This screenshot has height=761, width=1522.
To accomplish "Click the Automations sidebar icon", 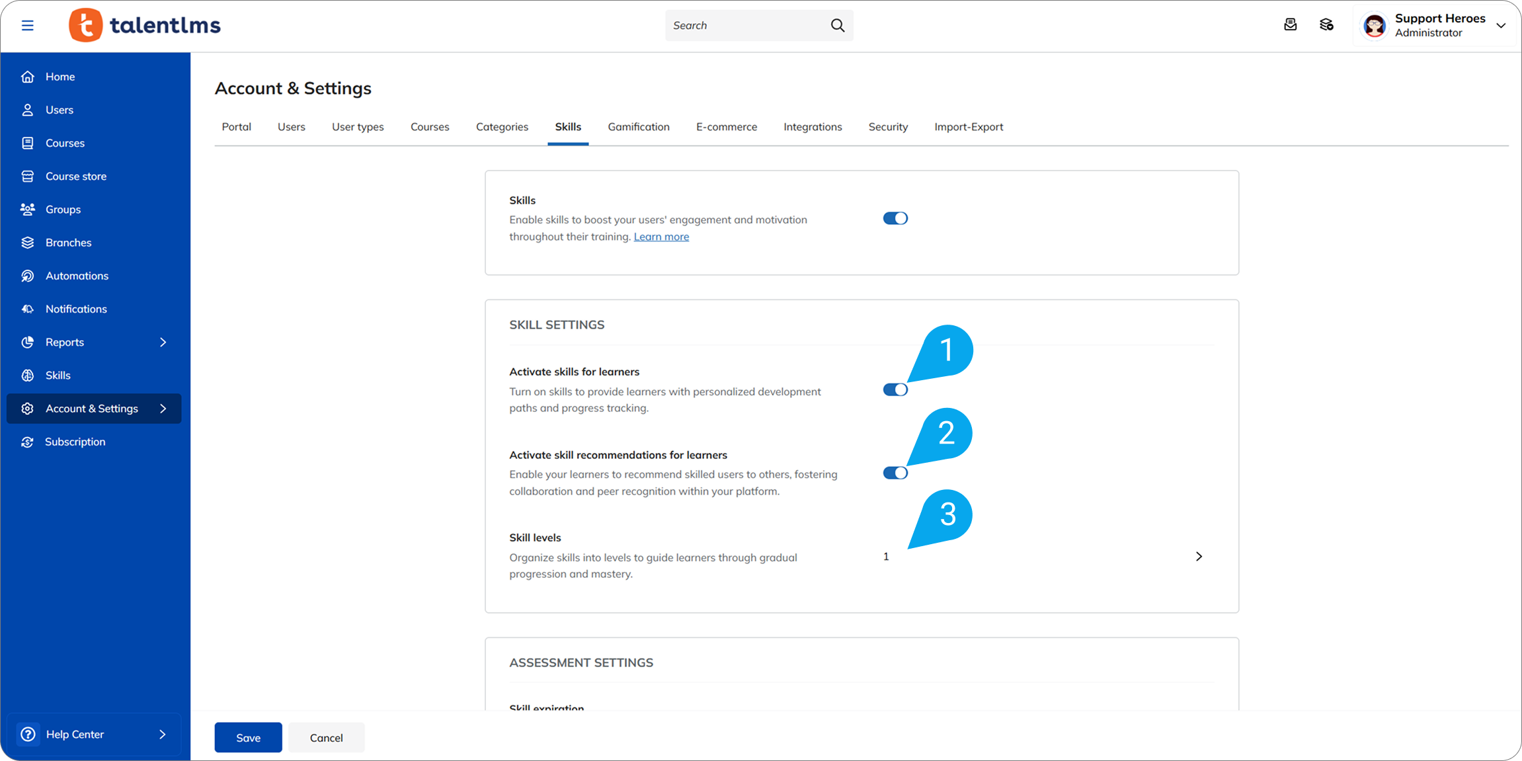I will [x=28, y=276].
